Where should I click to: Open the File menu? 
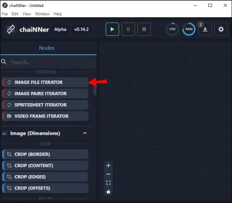5,14
